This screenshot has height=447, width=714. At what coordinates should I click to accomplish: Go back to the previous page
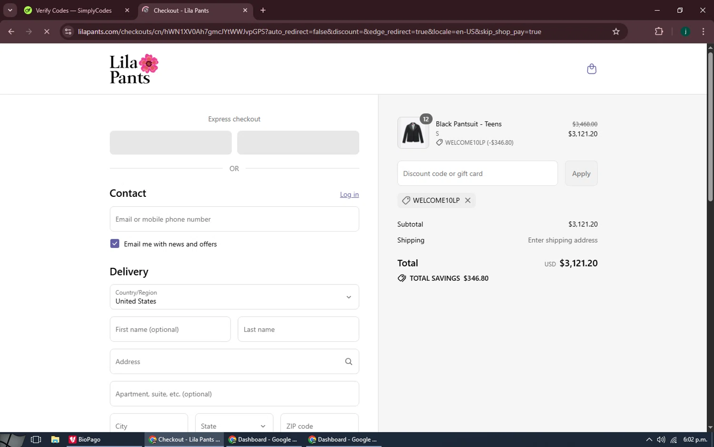click(11, 31)
